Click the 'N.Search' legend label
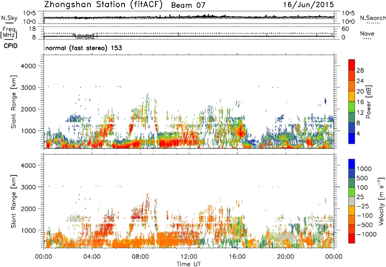This screenshot has width=386, height=267. (x=372, y=18)
